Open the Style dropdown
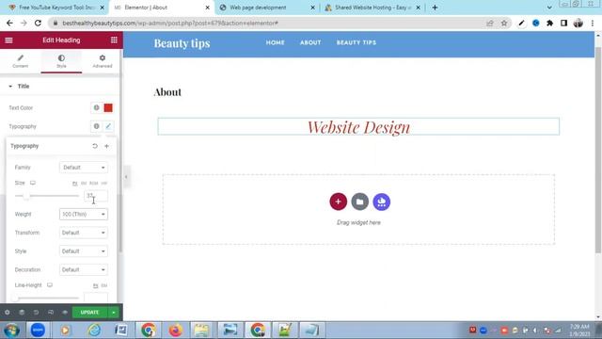The width and height of the screenshot is (602, 339). [84, 251]
